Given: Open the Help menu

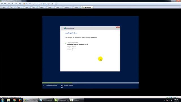Looking at the screenshot, I should (20, 4).
